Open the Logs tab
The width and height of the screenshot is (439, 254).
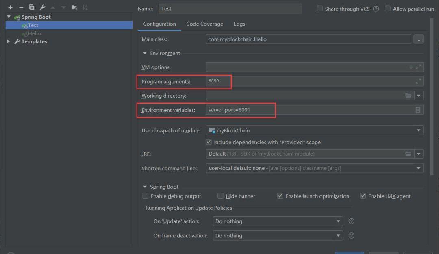click(239, 24)
